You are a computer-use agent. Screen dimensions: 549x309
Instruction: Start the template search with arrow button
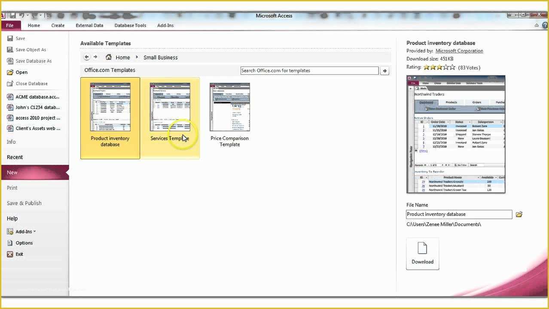coord(385,71)
